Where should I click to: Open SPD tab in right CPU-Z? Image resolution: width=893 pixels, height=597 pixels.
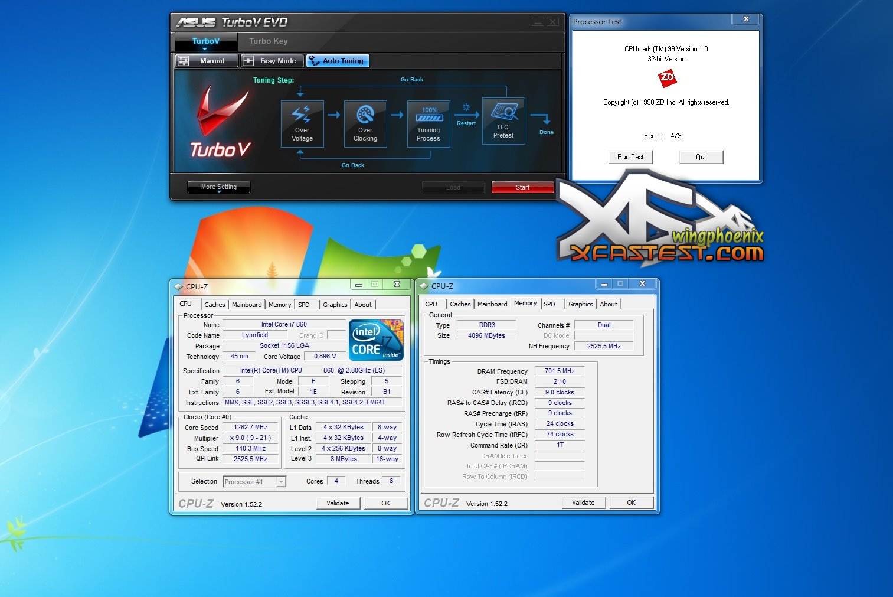tap(549, 305)
